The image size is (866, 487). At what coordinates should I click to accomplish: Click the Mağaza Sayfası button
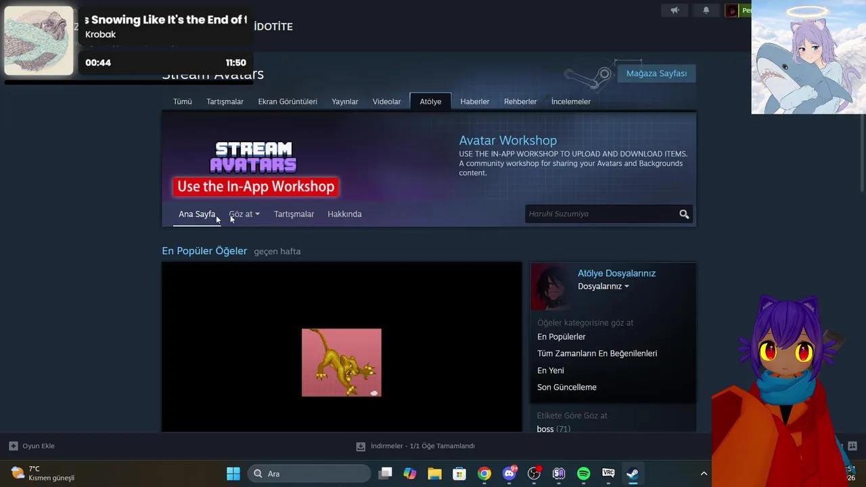(656, 73)
